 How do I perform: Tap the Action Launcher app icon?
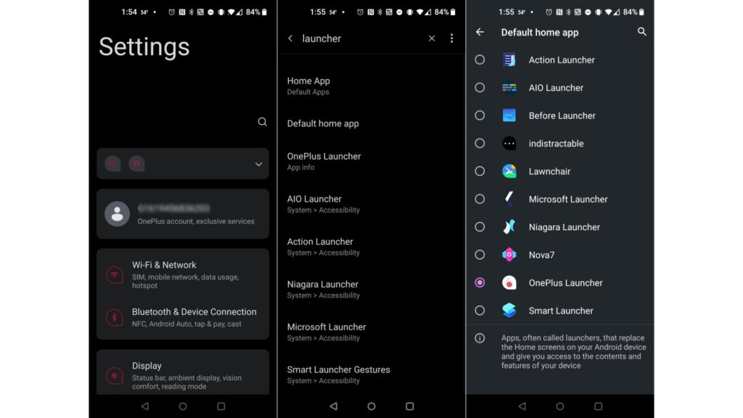509,60
